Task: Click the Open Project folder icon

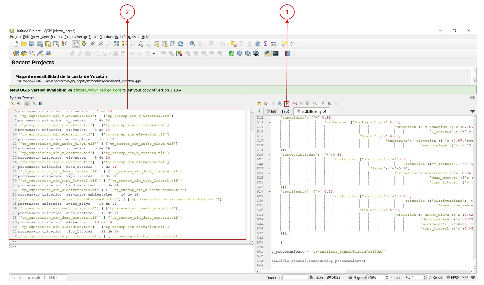Action: pos(24,44)
